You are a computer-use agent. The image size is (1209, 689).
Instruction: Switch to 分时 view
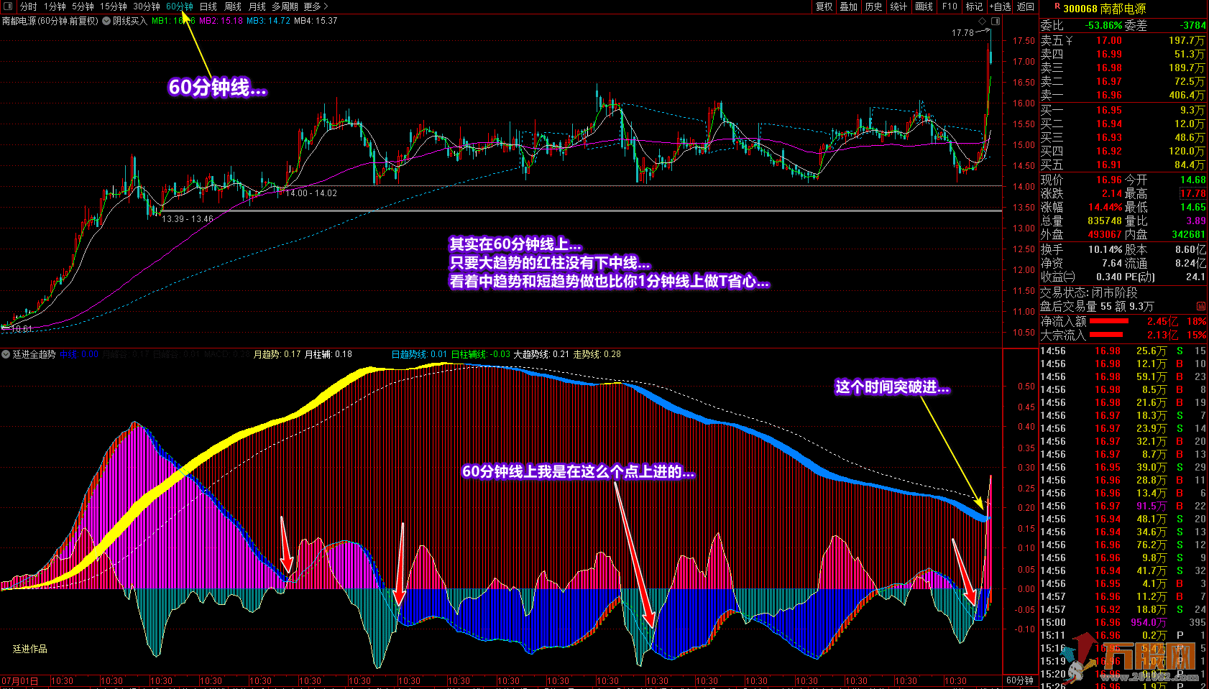[29, 6]
